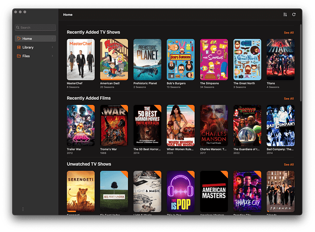
Task: Open the Trailer War film poster
Action: 81,125
